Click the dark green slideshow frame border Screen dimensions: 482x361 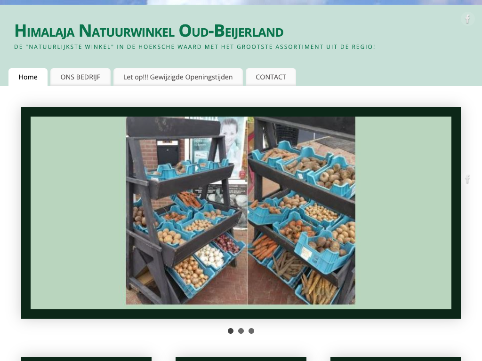[241, 112]
